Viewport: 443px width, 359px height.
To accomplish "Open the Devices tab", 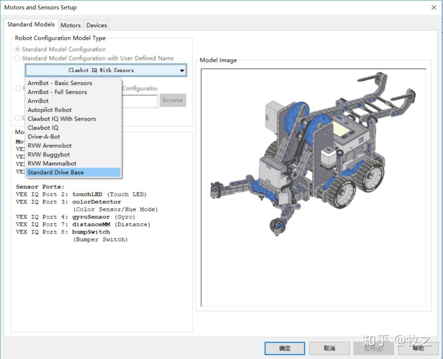I will tap(96, 25).
